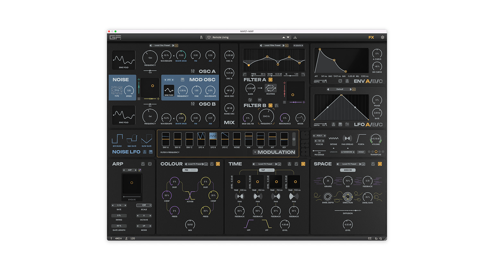Click the save preset download icon
Viewport: 494px width, 272px height.
coord(295,37)
